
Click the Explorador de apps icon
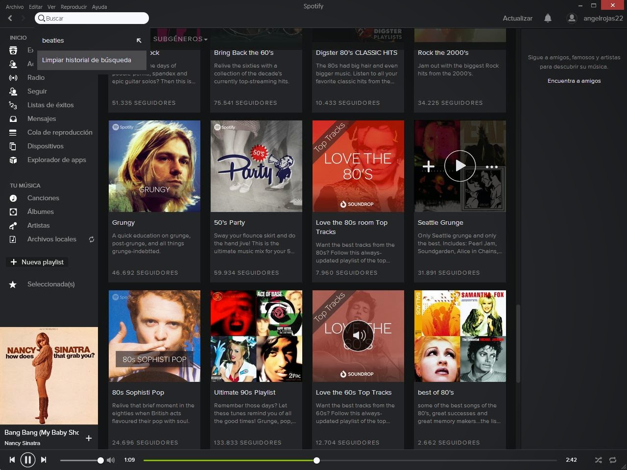coord(13,160)
